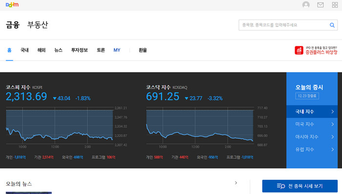This screenshot has width=342, height=194.
Task: Click the KOSDAQ intraday chart
Action: (x=200, y=126)
